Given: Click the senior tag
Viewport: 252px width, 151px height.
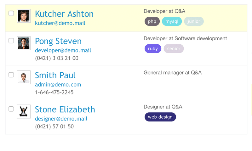Looking at the screenshot, I should 174,49.
